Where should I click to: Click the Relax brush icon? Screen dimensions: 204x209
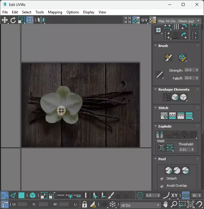(182, 58)
